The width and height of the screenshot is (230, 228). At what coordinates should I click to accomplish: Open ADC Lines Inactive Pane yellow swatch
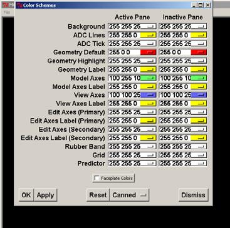[199, 35]
